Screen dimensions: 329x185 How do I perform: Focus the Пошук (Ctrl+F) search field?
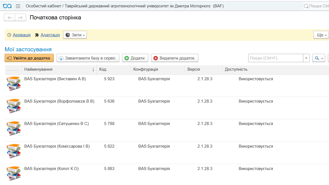click(275, 58)
